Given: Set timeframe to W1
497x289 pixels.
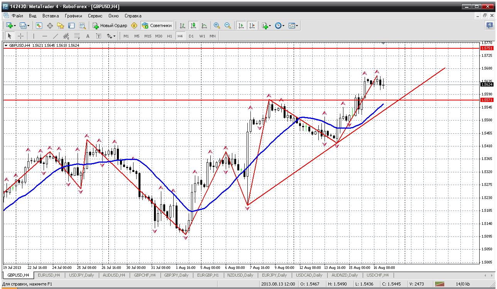Looking at the screenshot, I should click(x=202, y=36).
